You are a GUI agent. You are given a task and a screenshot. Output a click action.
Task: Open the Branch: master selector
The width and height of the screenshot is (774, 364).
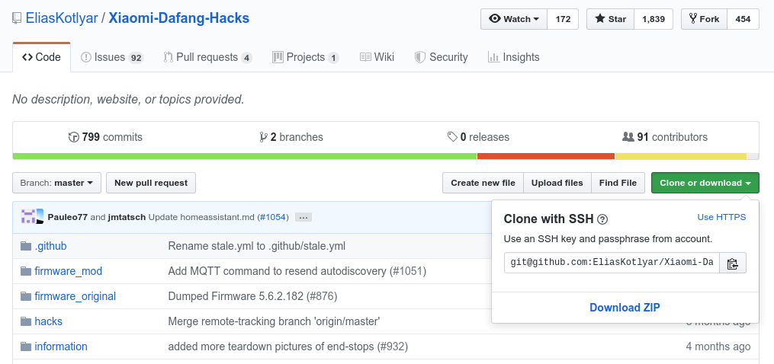tap(57, 183)
